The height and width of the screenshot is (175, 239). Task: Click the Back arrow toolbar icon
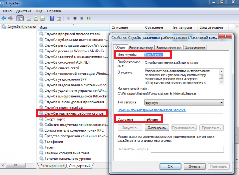pyautogui.click(x=4, y=18)
